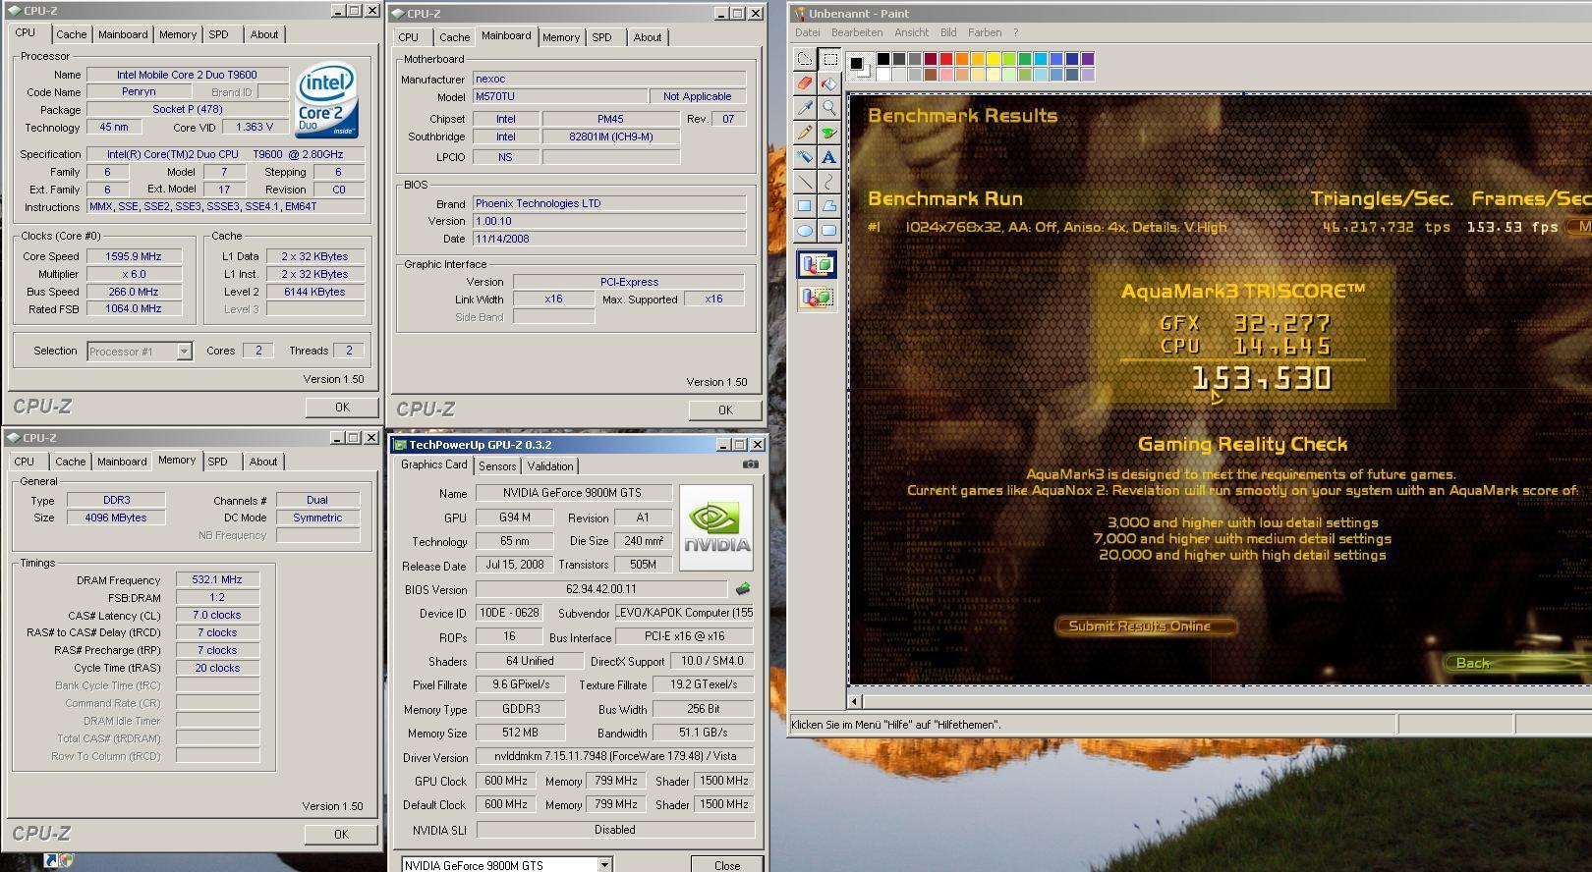Select the Polygon shape tool

[x=829, y=206]
